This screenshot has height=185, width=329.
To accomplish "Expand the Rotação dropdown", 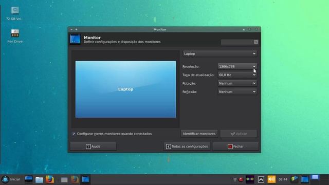I will (x=237, y=83).
